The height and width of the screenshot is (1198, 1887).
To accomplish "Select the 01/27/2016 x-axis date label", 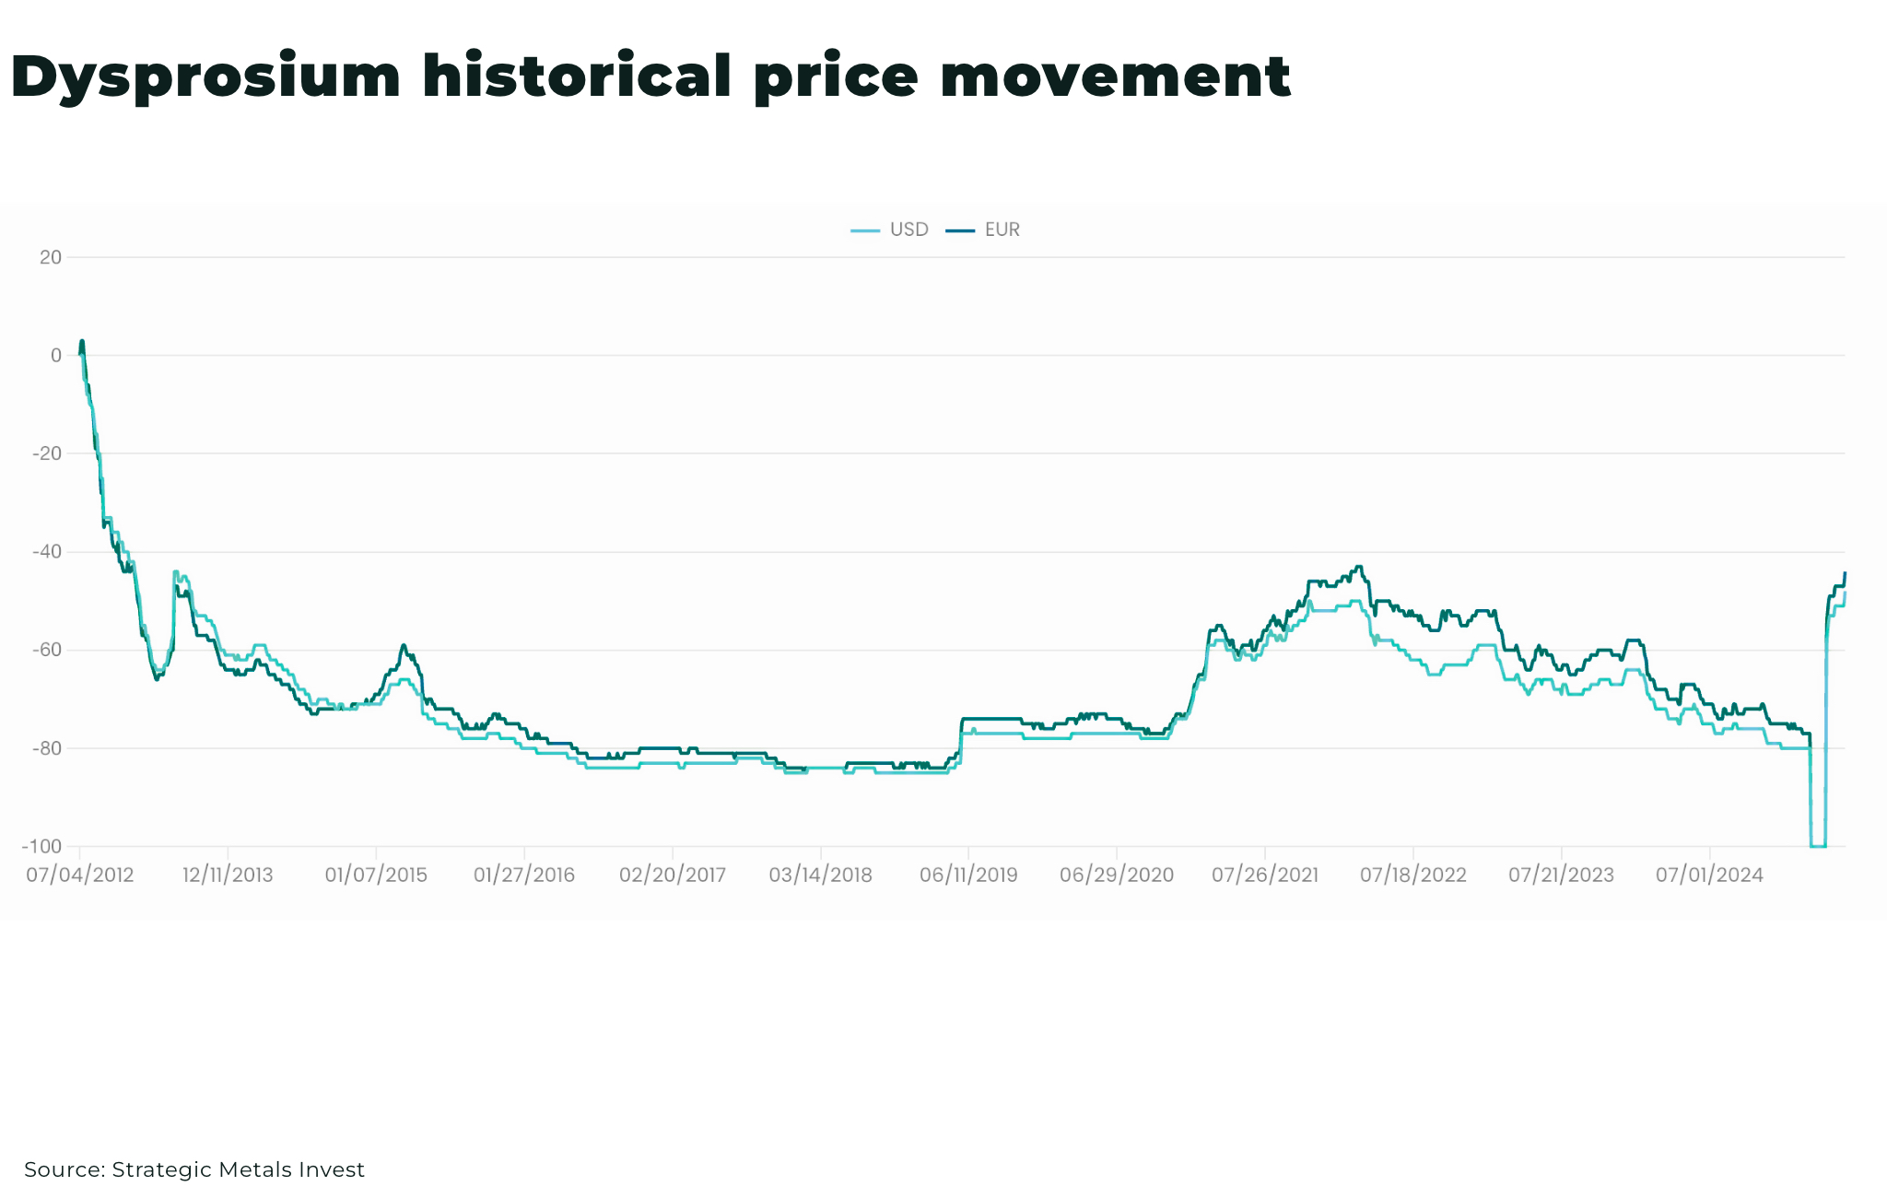I will coord(524,875).
